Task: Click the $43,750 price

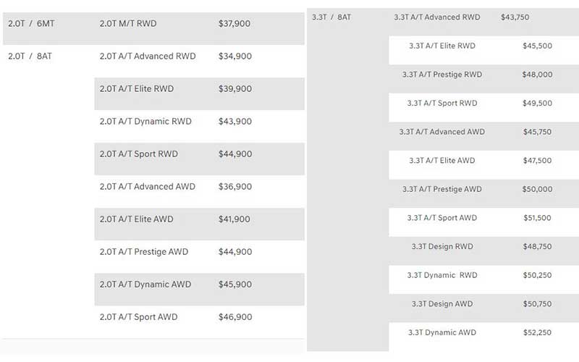Action: [x=515, y=17]
